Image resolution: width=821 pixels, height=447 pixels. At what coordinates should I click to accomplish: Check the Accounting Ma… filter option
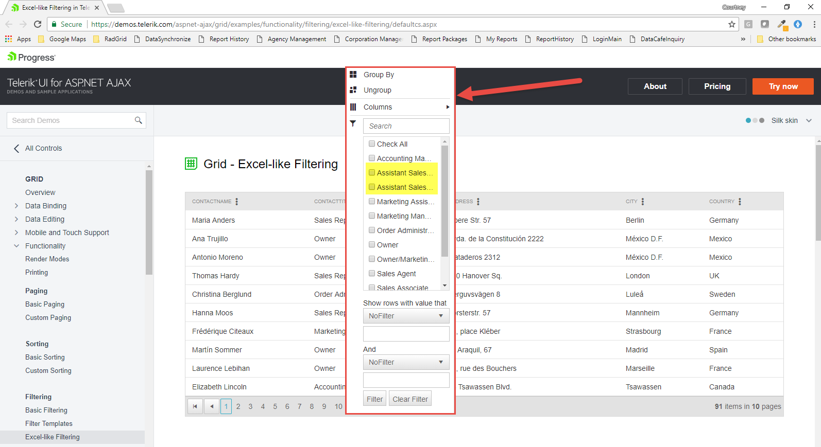pyautogui.click(x=372, y=158)
